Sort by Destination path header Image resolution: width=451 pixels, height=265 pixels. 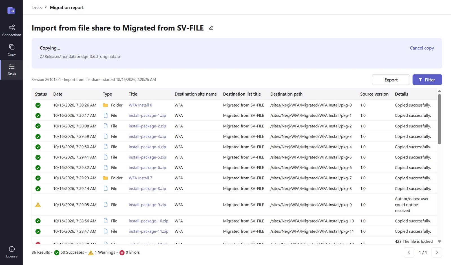click(286, 94)
